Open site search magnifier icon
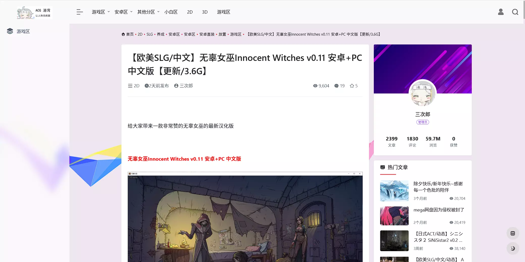 click(x=515, y=12)
